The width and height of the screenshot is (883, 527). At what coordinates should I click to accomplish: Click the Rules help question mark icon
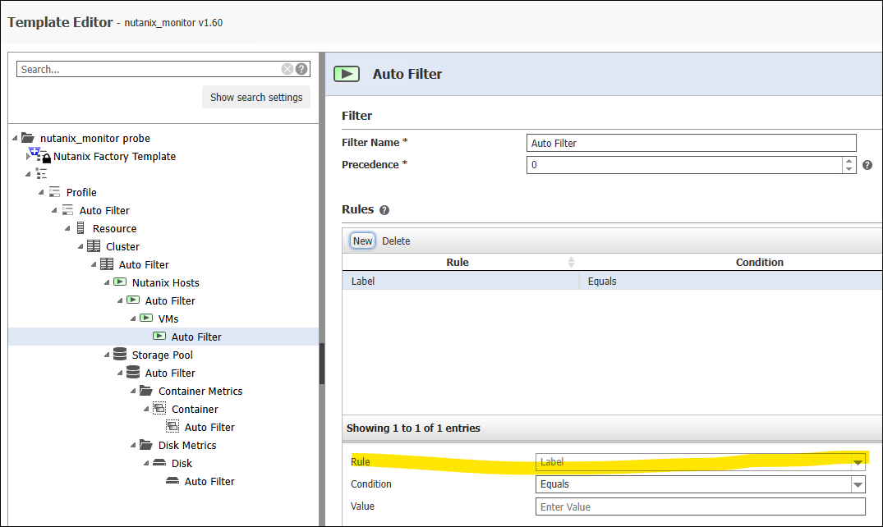coord(384,210)
